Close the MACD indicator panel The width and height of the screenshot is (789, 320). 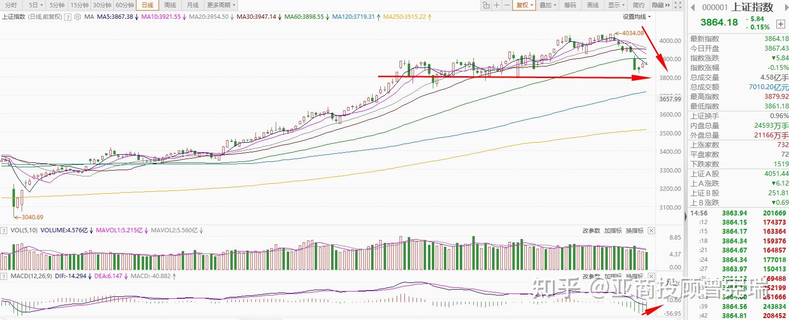pyautogui.click(x=651, y=277)
